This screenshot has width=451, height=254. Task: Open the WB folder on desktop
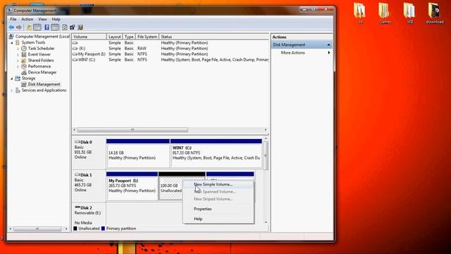click(409, 13)
